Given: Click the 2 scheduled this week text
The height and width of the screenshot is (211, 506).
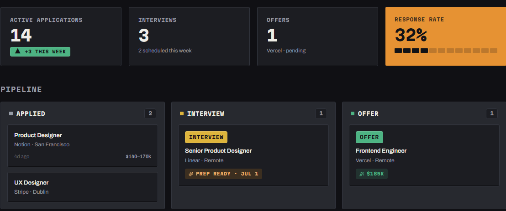Looking at the screenshot, I should [x=165, y=51].
